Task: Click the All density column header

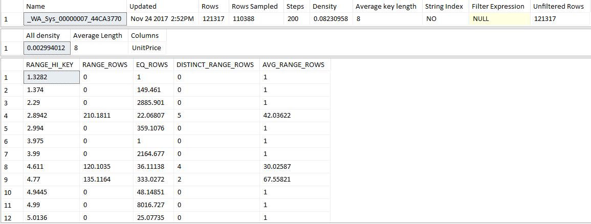Action: click(43, 36)
